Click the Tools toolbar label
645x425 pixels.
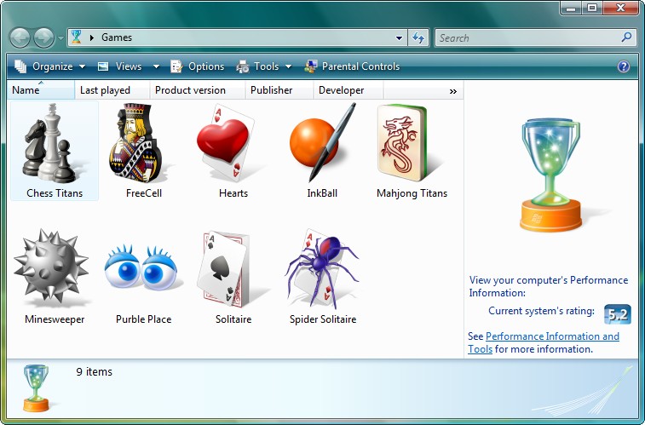tap(266, 66)
